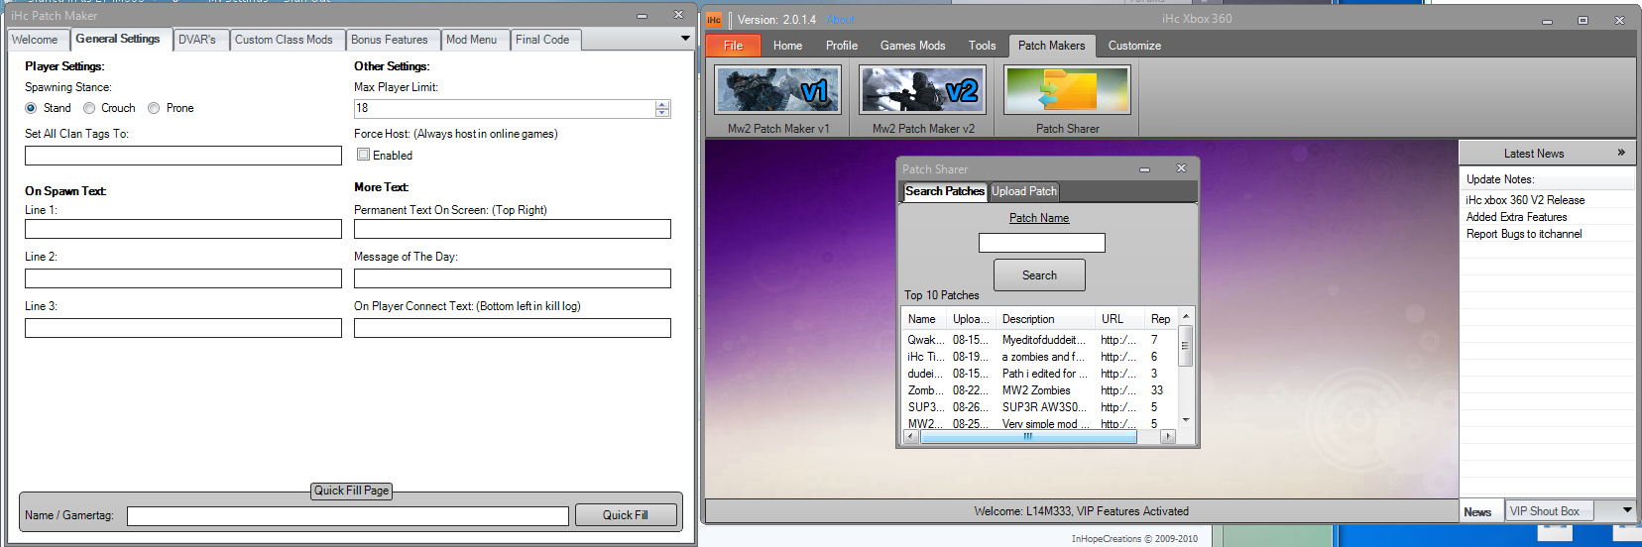Switch to the Welcome tab

click(x=36, y=40)
